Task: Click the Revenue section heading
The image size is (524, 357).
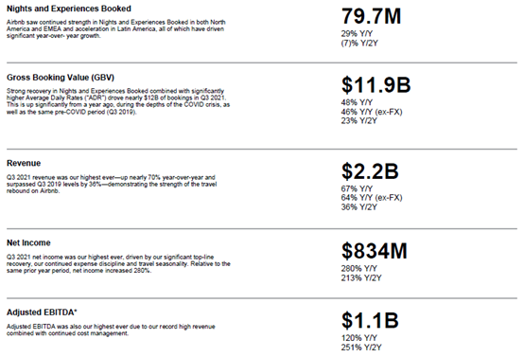Action: click(24, 163)
